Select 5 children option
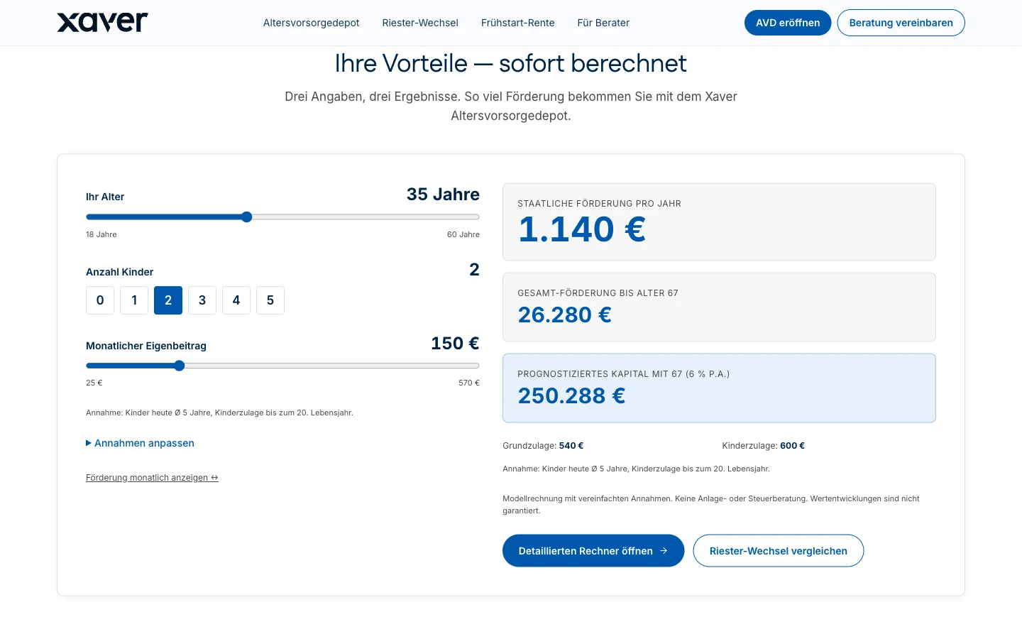The width and height of the screenshot is (1022, 639). pos(270,300)
